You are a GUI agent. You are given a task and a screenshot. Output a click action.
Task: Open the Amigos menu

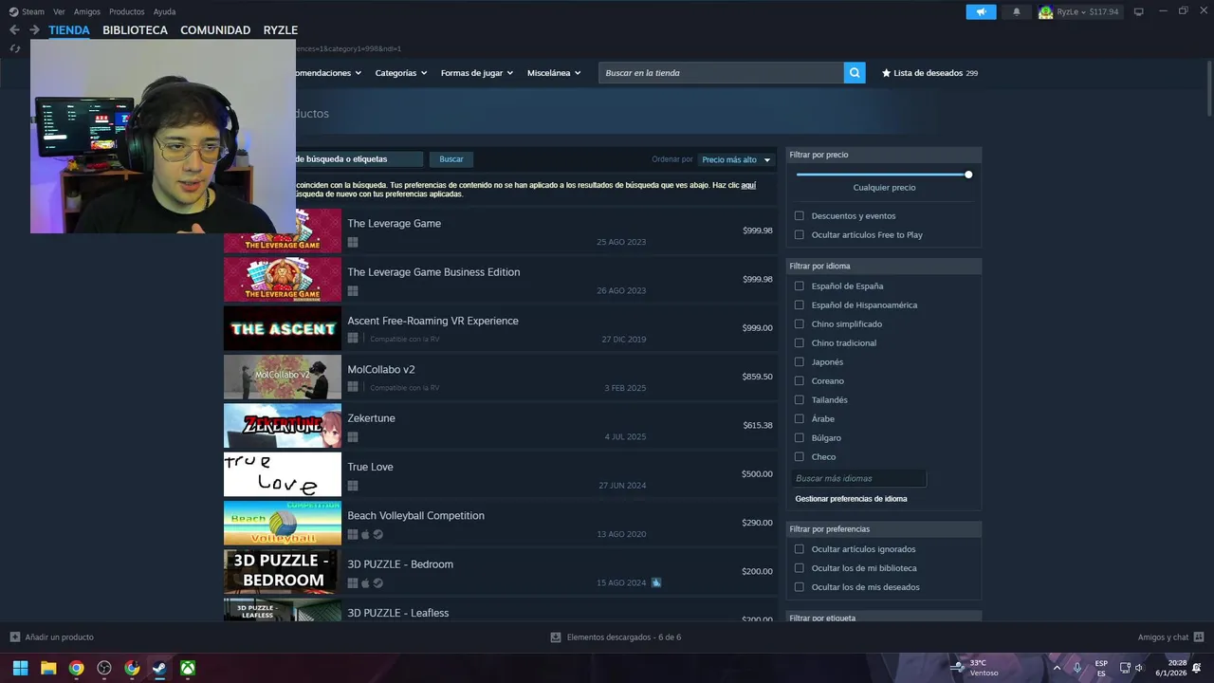click(x=87, y=12)
